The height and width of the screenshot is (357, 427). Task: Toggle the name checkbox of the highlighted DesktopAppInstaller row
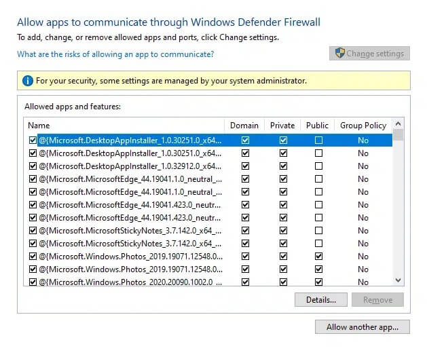(x=33, y=140)
